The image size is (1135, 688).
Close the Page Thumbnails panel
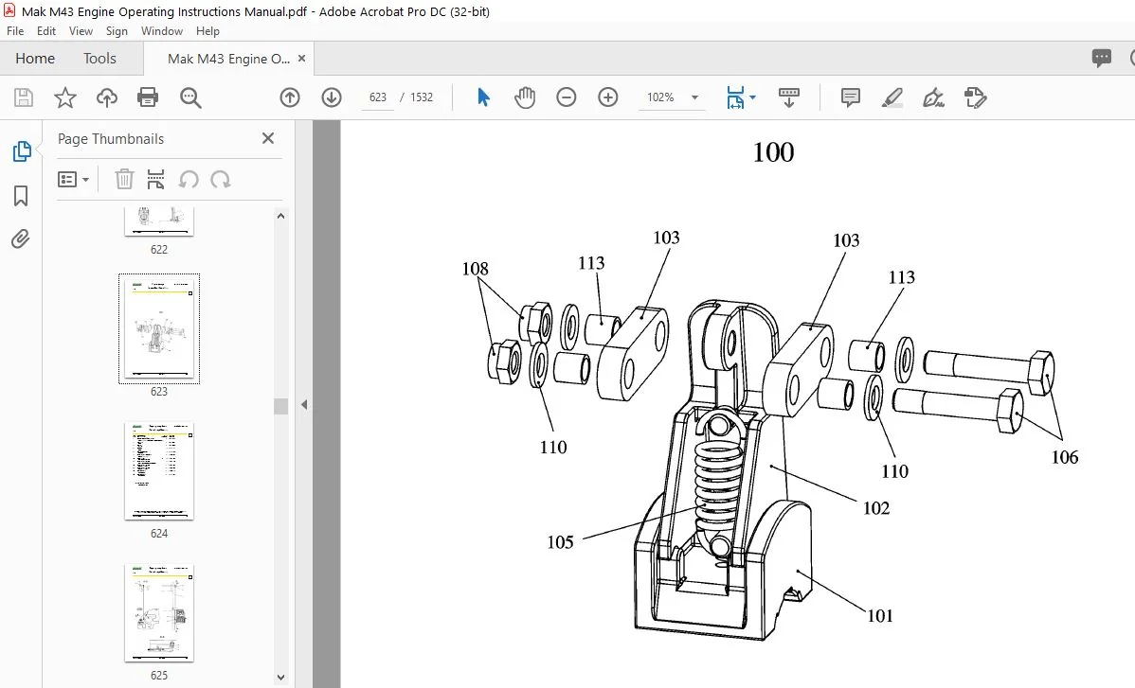pyautogui.click(x=268, y=138)
